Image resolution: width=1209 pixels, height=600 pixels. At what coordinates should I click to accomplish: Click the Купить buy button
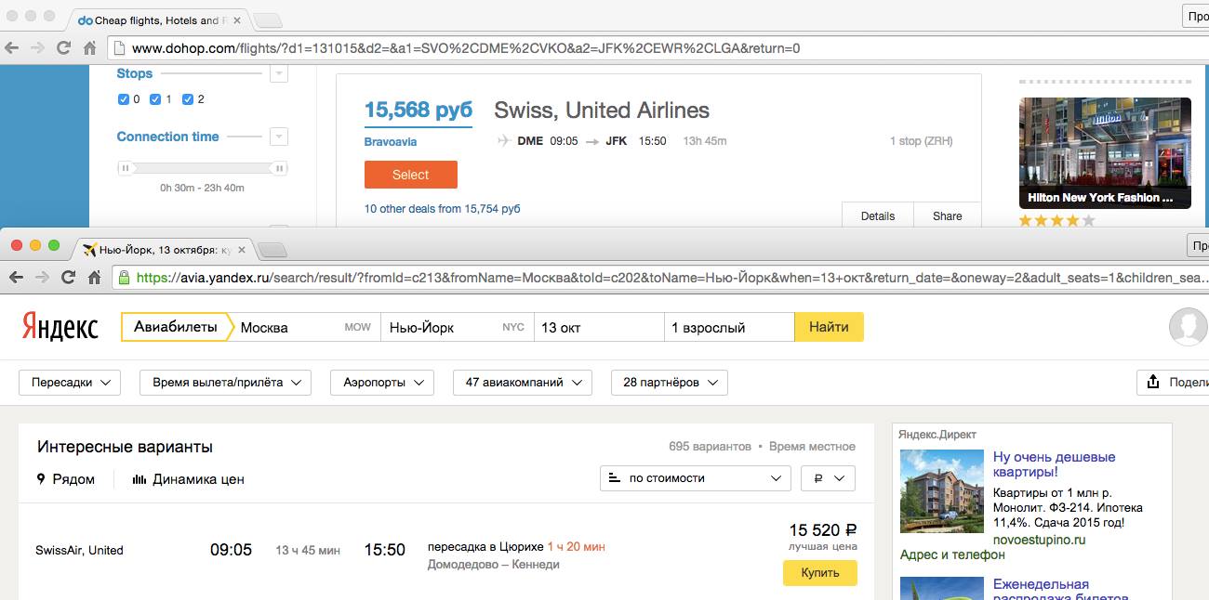[819, 573]
